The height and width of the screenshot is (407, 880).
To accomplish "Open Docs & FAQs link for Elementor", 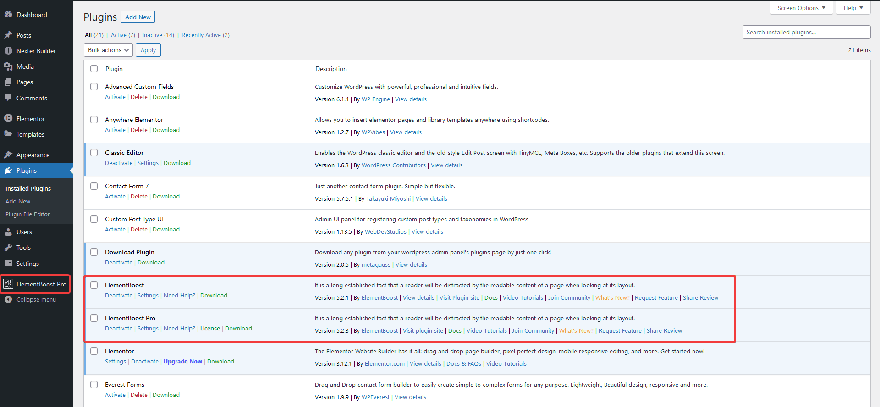I will pyautogui.click(x=464, y=363).
